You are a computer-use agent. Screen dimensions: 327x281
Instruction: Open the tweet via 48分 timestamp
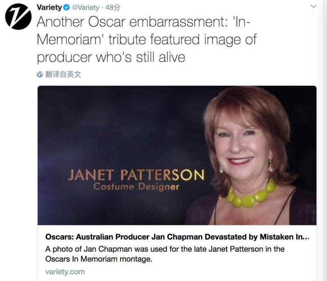[x=113, y=8]
